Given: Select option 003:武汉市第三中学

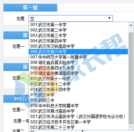Looking at the screenshot, I should (x=78, y=35).
